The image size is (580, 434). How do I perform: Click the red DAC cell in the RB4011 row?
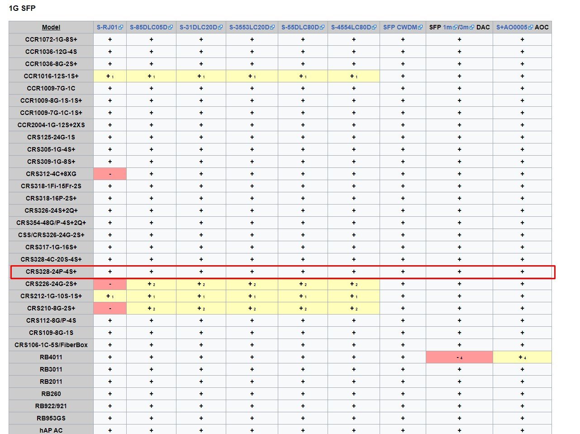tap(459, 357)
